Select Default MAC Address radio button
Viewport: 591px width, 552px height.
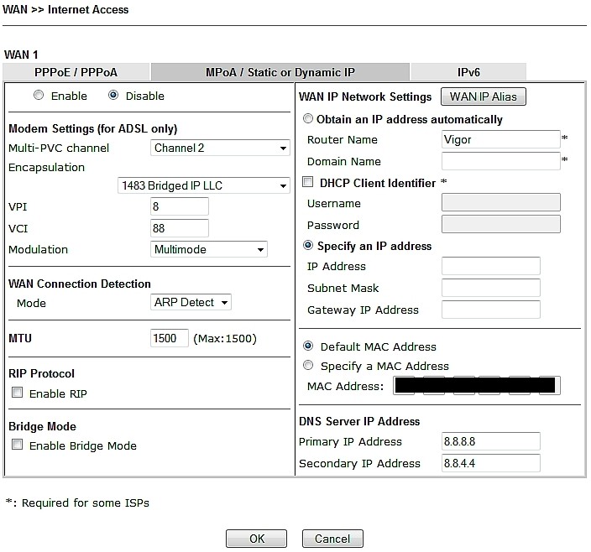coord(308,346)
